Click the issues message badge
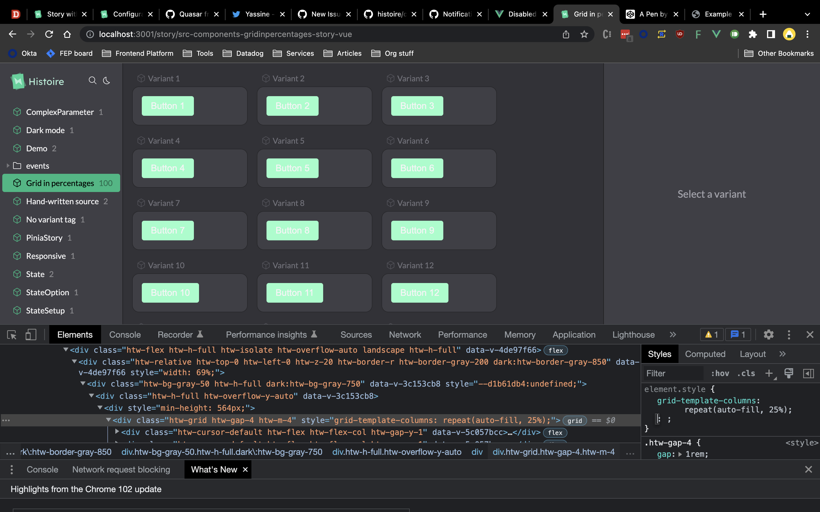 [738, 335]
